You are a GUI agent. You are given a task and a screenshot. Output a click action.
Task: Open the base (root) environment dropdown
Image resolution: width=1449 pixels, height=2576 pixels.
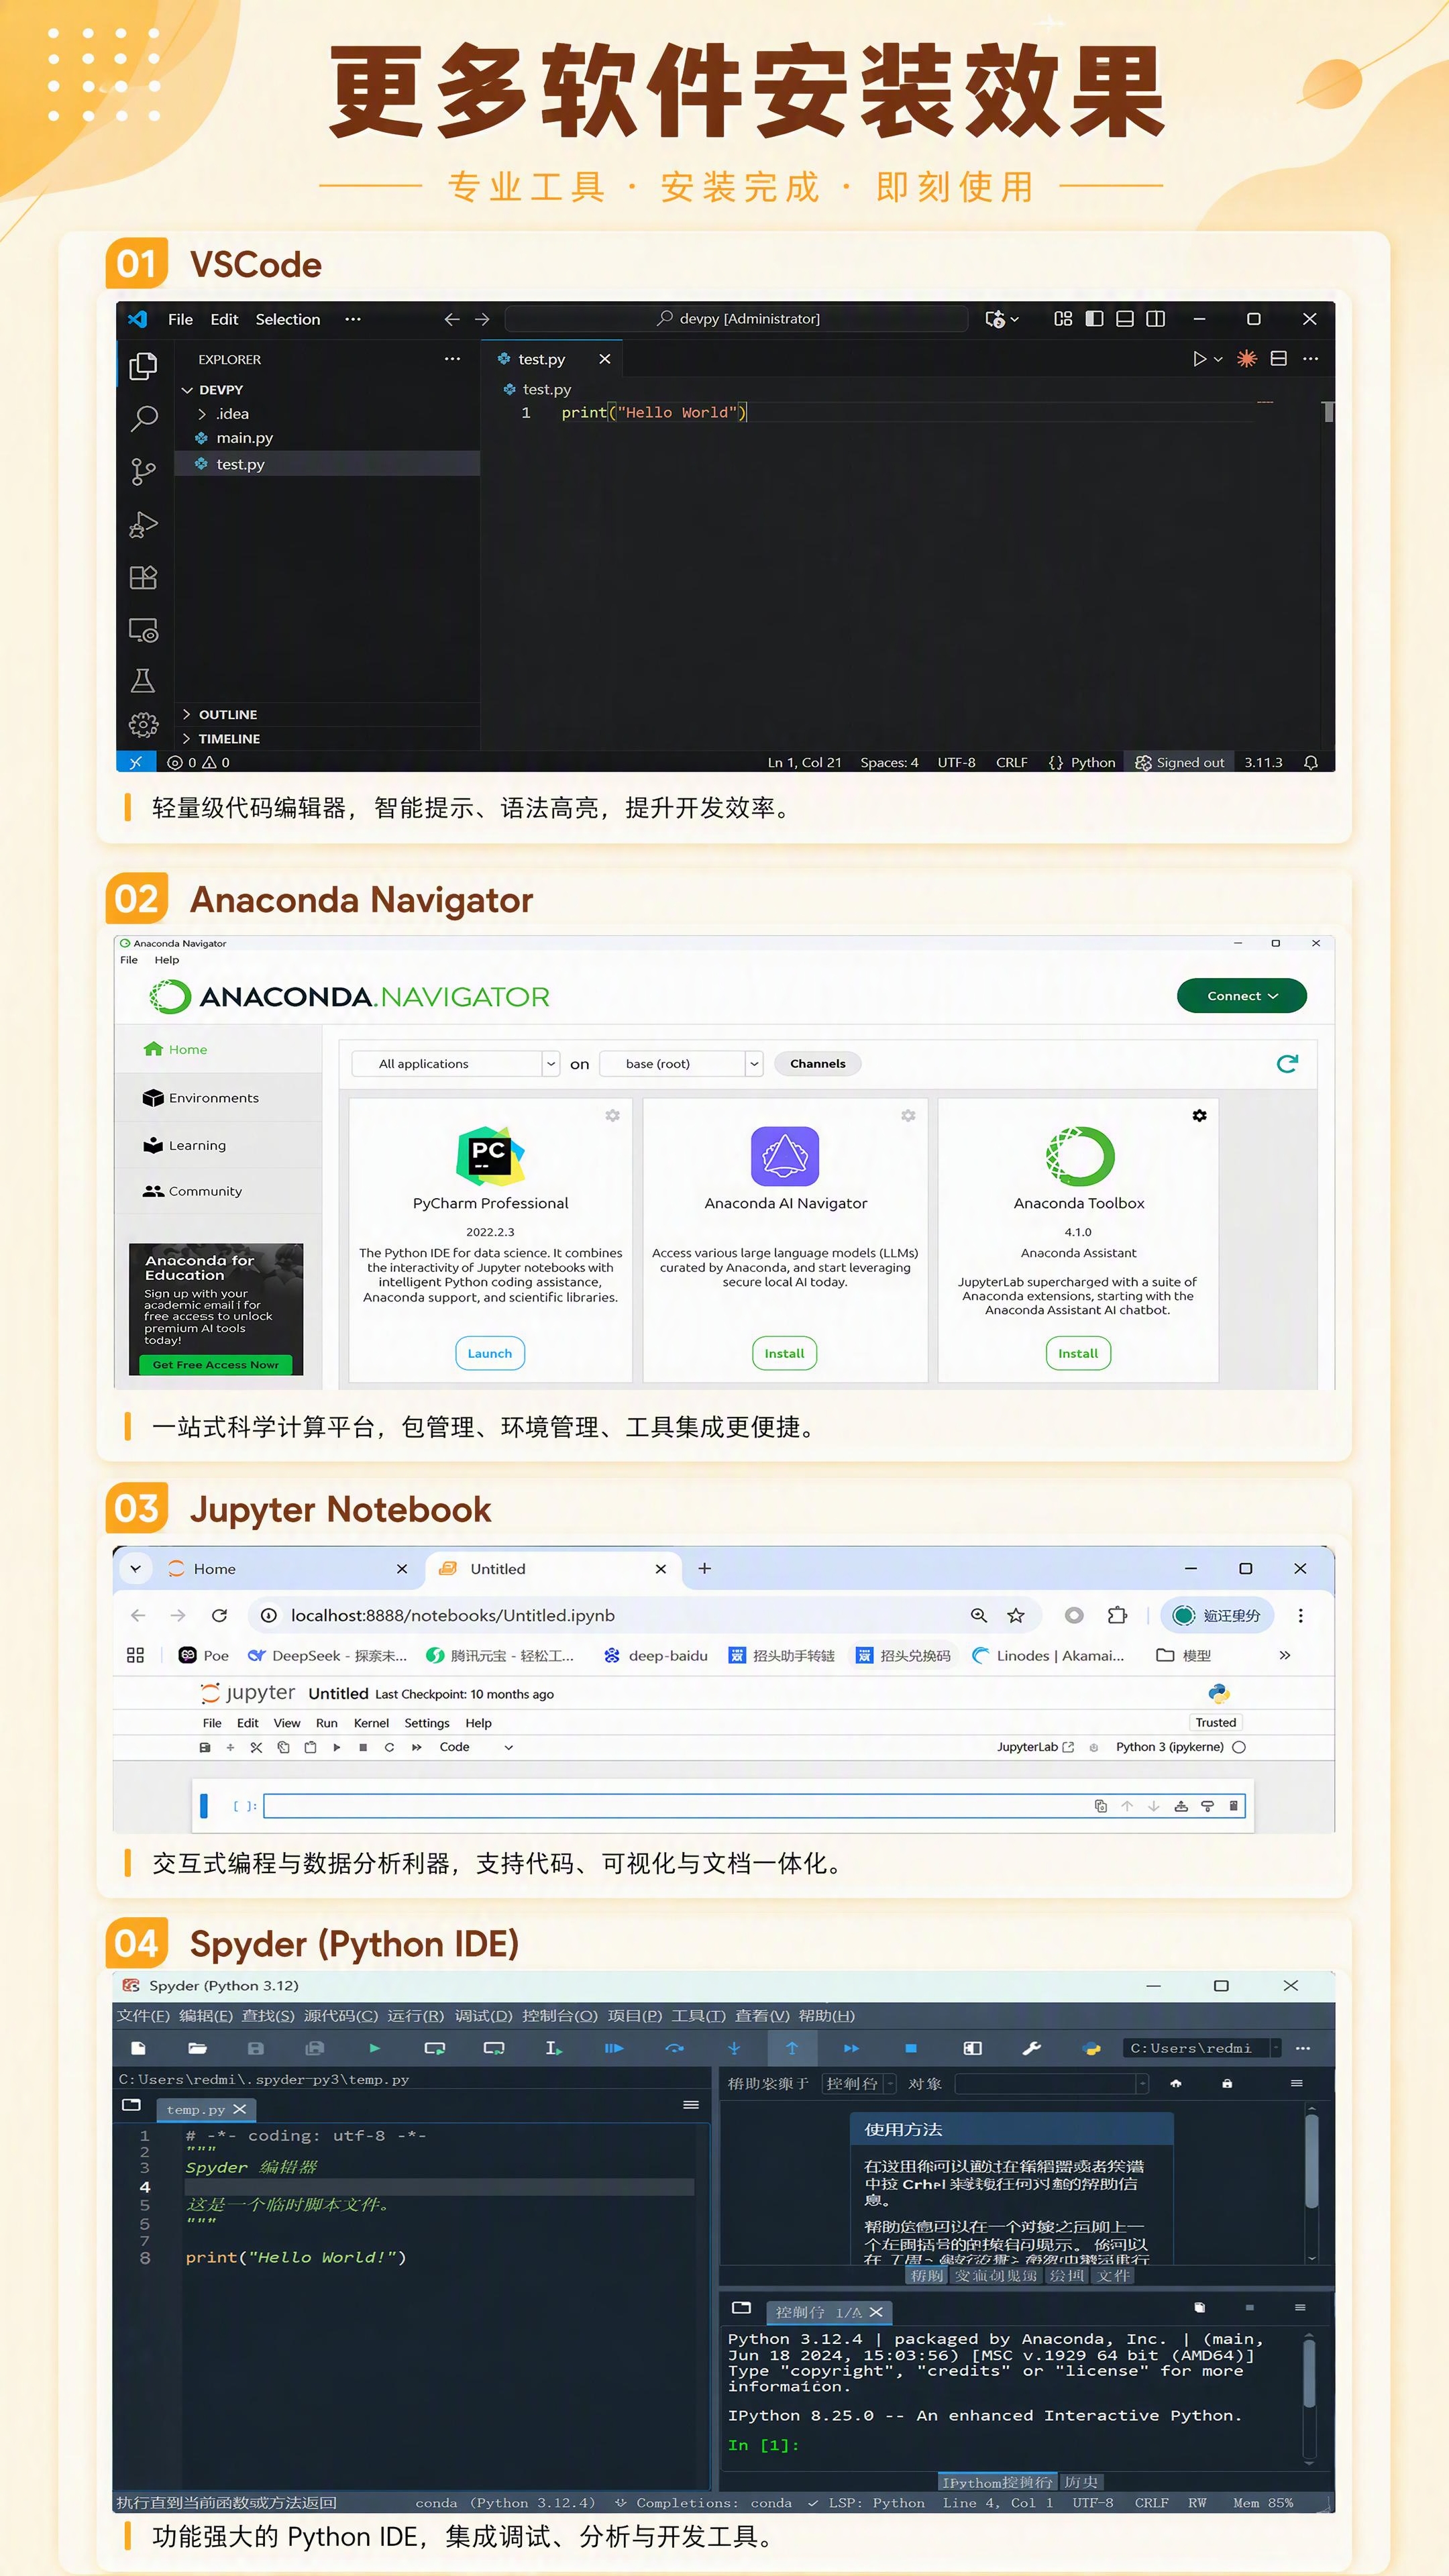click(x=681, y=1063)
